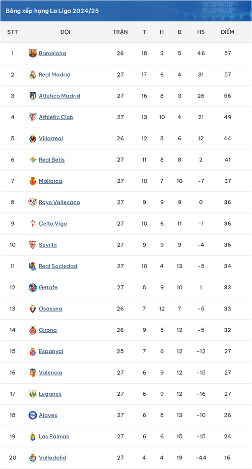
Task: Follow the Getafe team link
Action: point(48,287)
